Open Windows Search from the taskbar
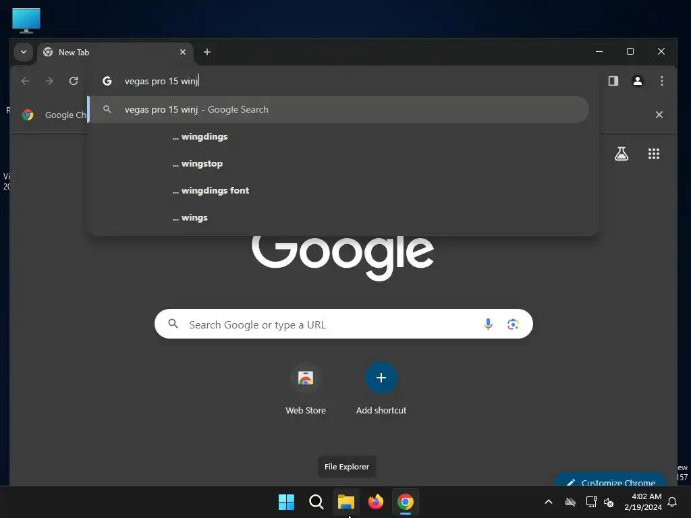This screenshot has width=691, height=518. tap(316, 502)
